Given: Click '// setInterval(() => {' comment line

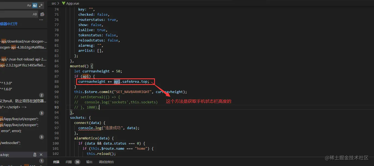Looking at the screenshot, I should tap(97, 97).
